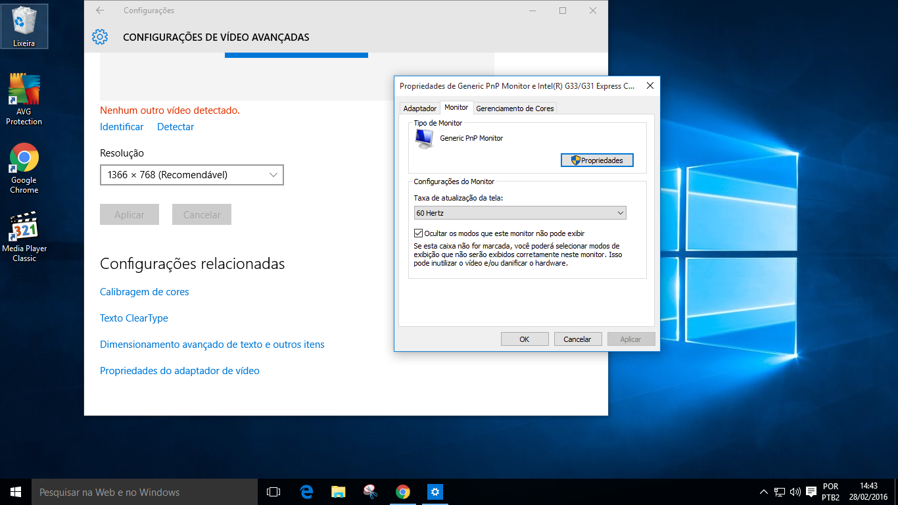898x505 pixels.
Task: Select AVG Protection desktop shortcut
Action: pyautogui.click(x=24, y=99)
